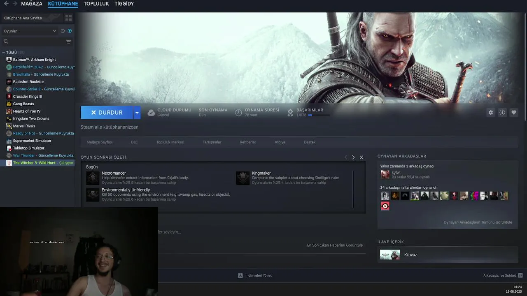
Task: Click Oynayan Arkadaşların Tümünü Görüntüle
Action: click(478, 222)
